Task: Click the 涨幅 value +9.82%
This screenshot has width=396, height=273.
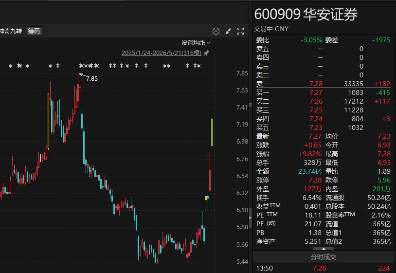Action: (310, 154)
